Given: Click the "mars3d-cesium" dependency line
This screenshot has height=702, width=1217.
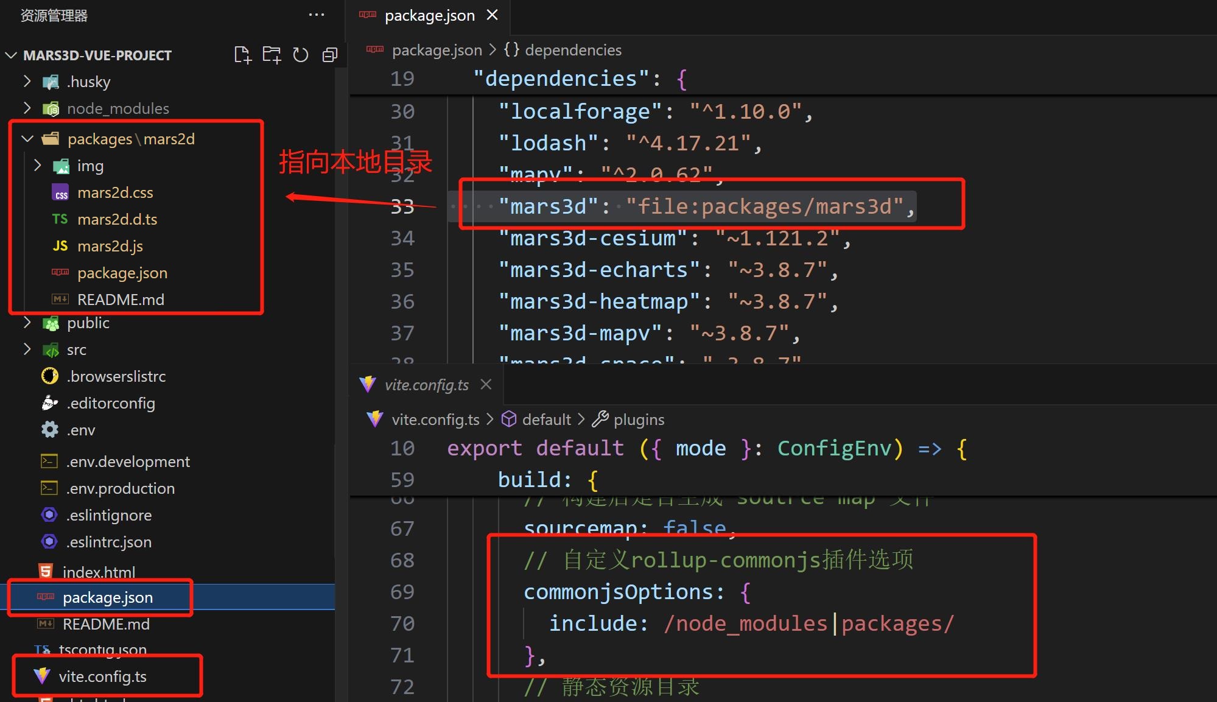Looking at the screenshot, I should pyautogui.click(x=675, y=238).
